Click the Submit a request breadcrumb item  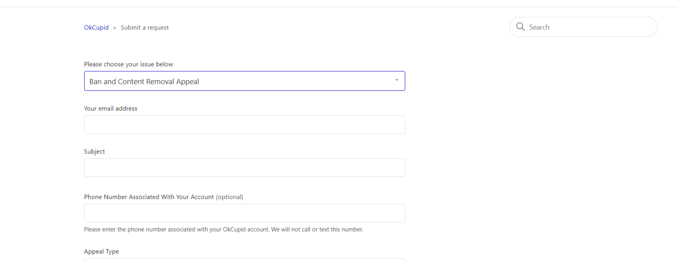coord(144,27)
